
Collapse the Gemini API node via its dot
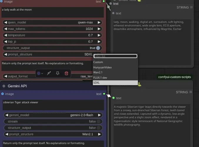click(4, 86)
